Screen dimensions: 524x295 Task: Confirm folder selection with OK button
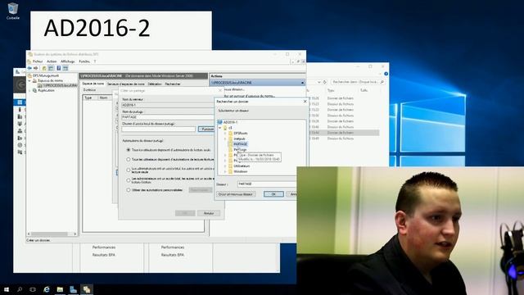(x=273, y=194)
